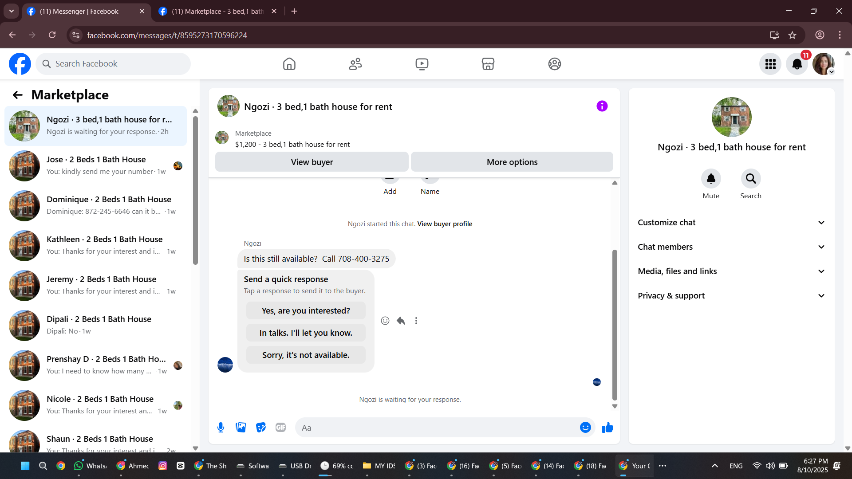Click the View buyer profile link
This screenshot has width=852, height=479.
[444, 224]
